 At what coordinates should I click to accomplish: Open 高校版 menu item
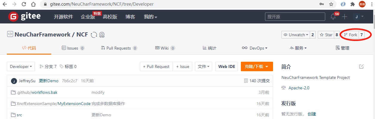click(x=110, y=17)
